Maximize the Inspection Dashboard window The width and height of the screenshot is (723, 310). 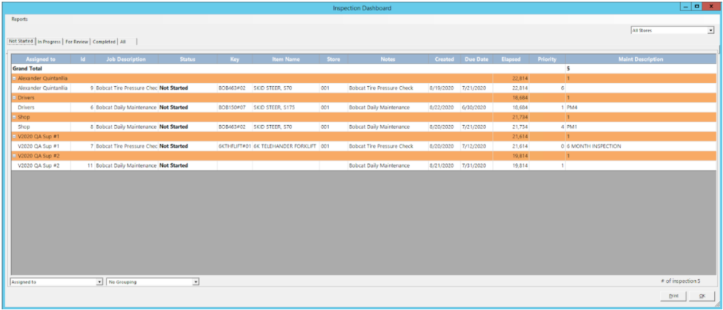pos(697,7)
